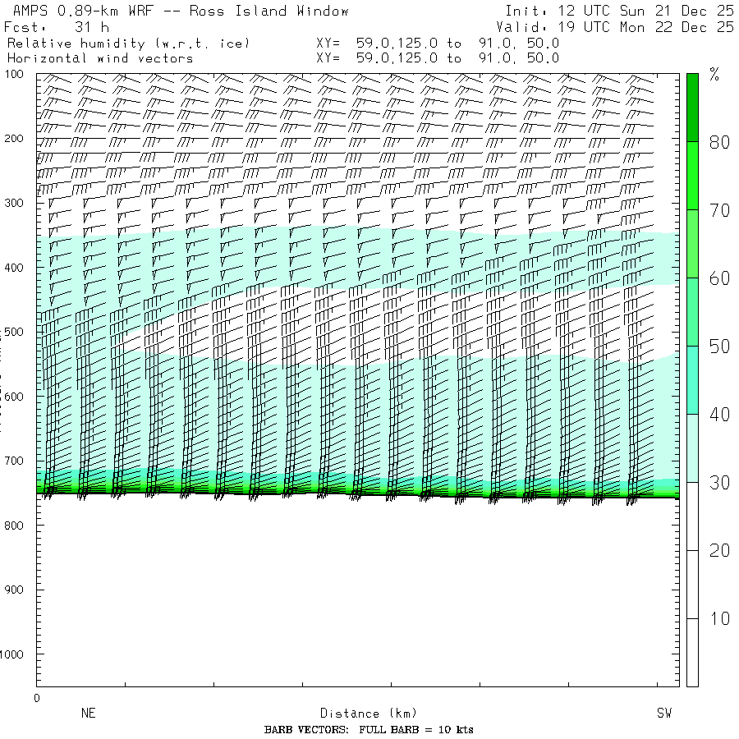Click the 'NE' cross-section endpoint label
The image size is (739, 739).
[88, 713]
